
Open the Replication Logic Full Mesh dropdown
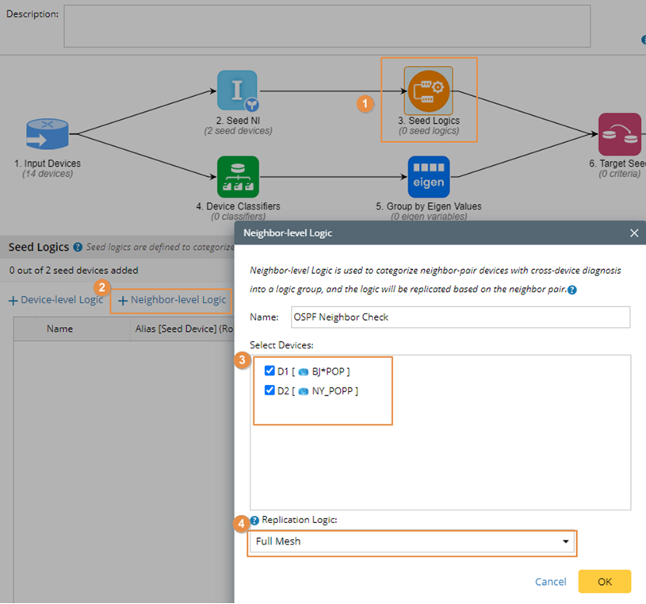point(411,542)
